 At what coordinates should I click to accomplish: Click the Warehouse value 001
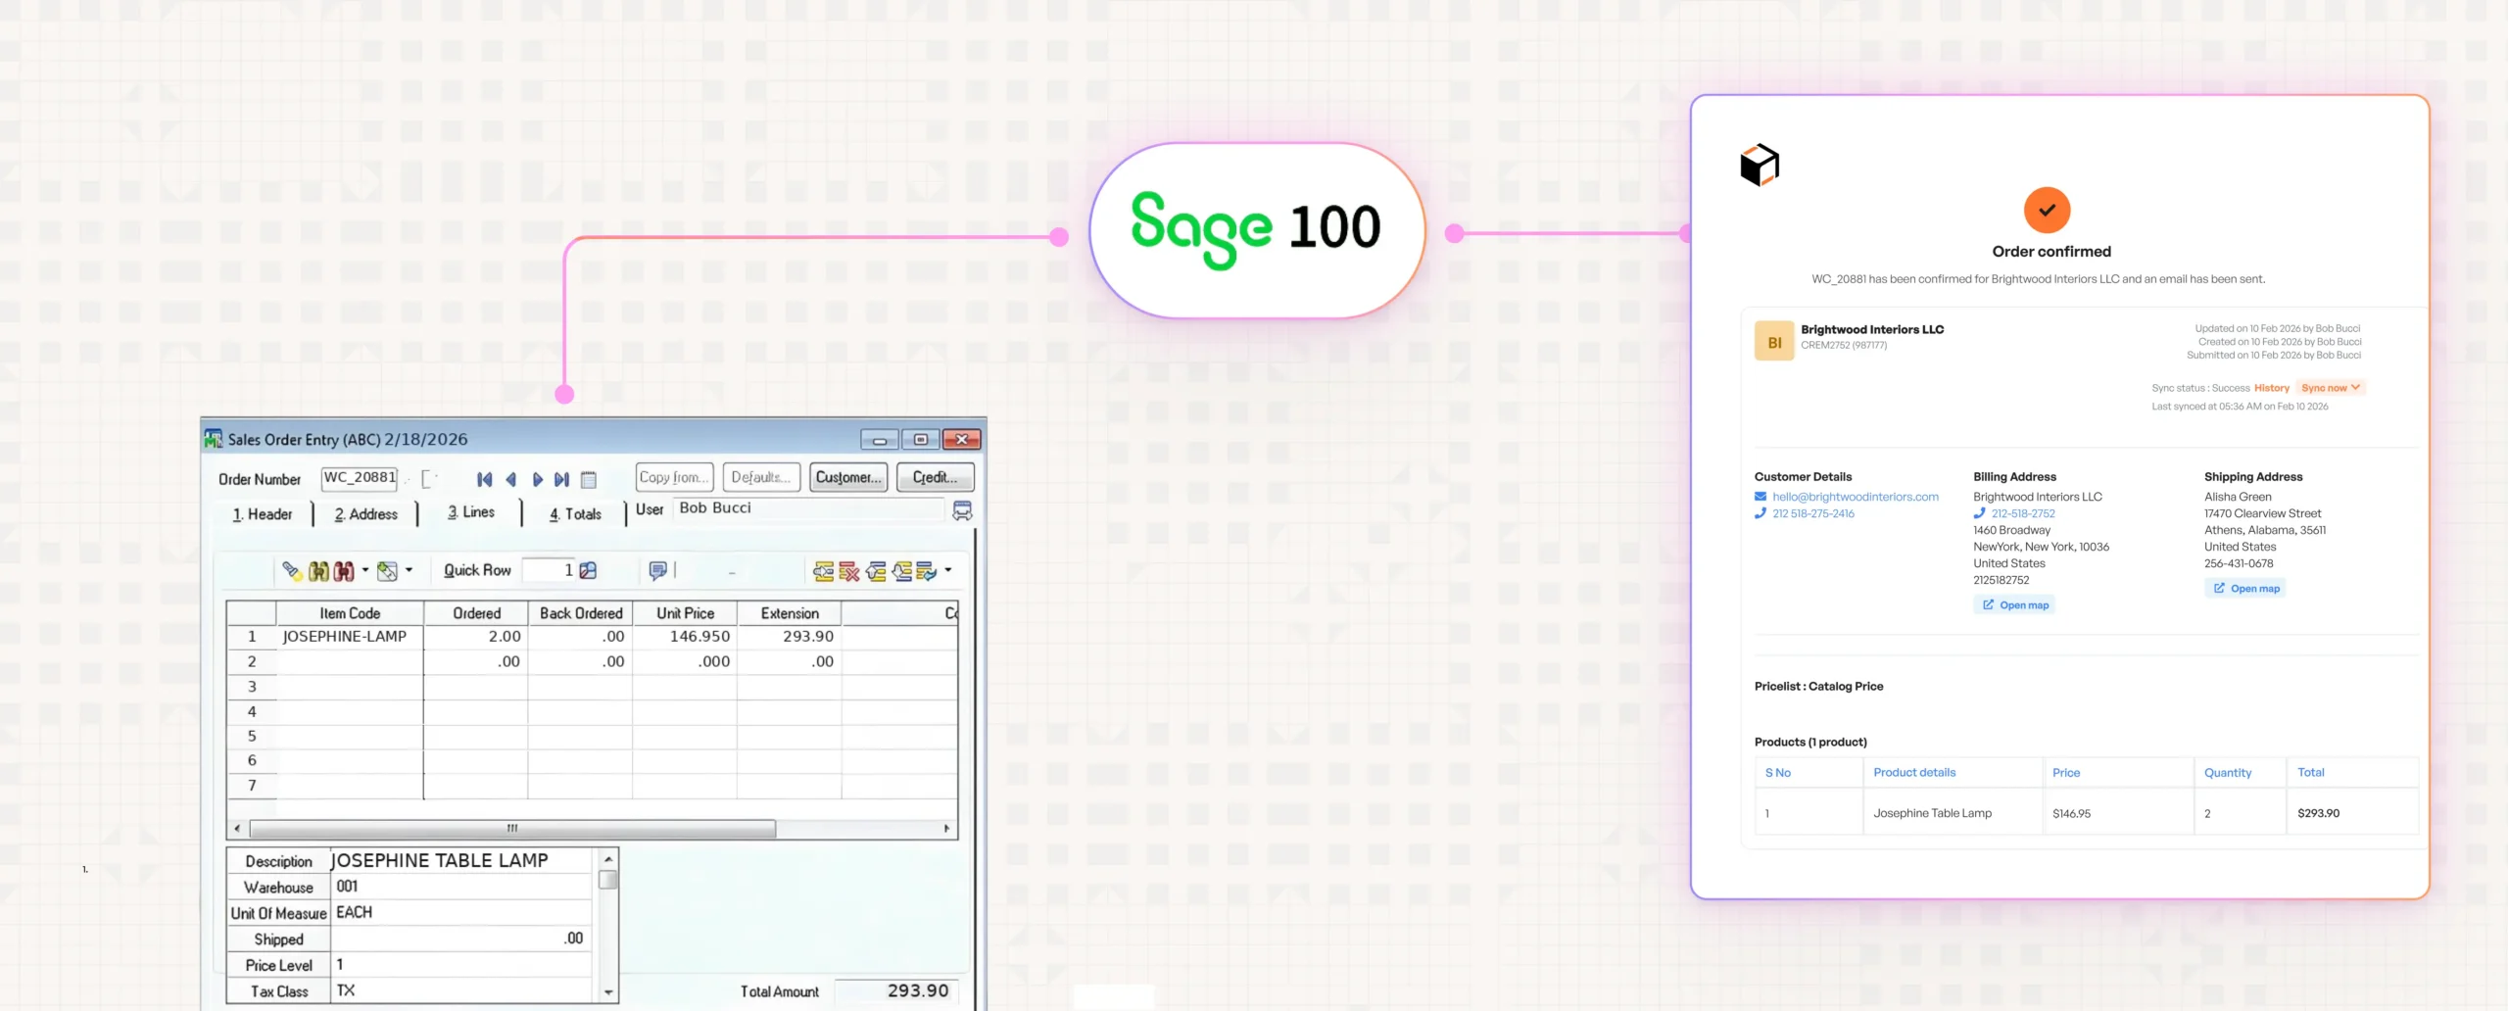(462, 887)
